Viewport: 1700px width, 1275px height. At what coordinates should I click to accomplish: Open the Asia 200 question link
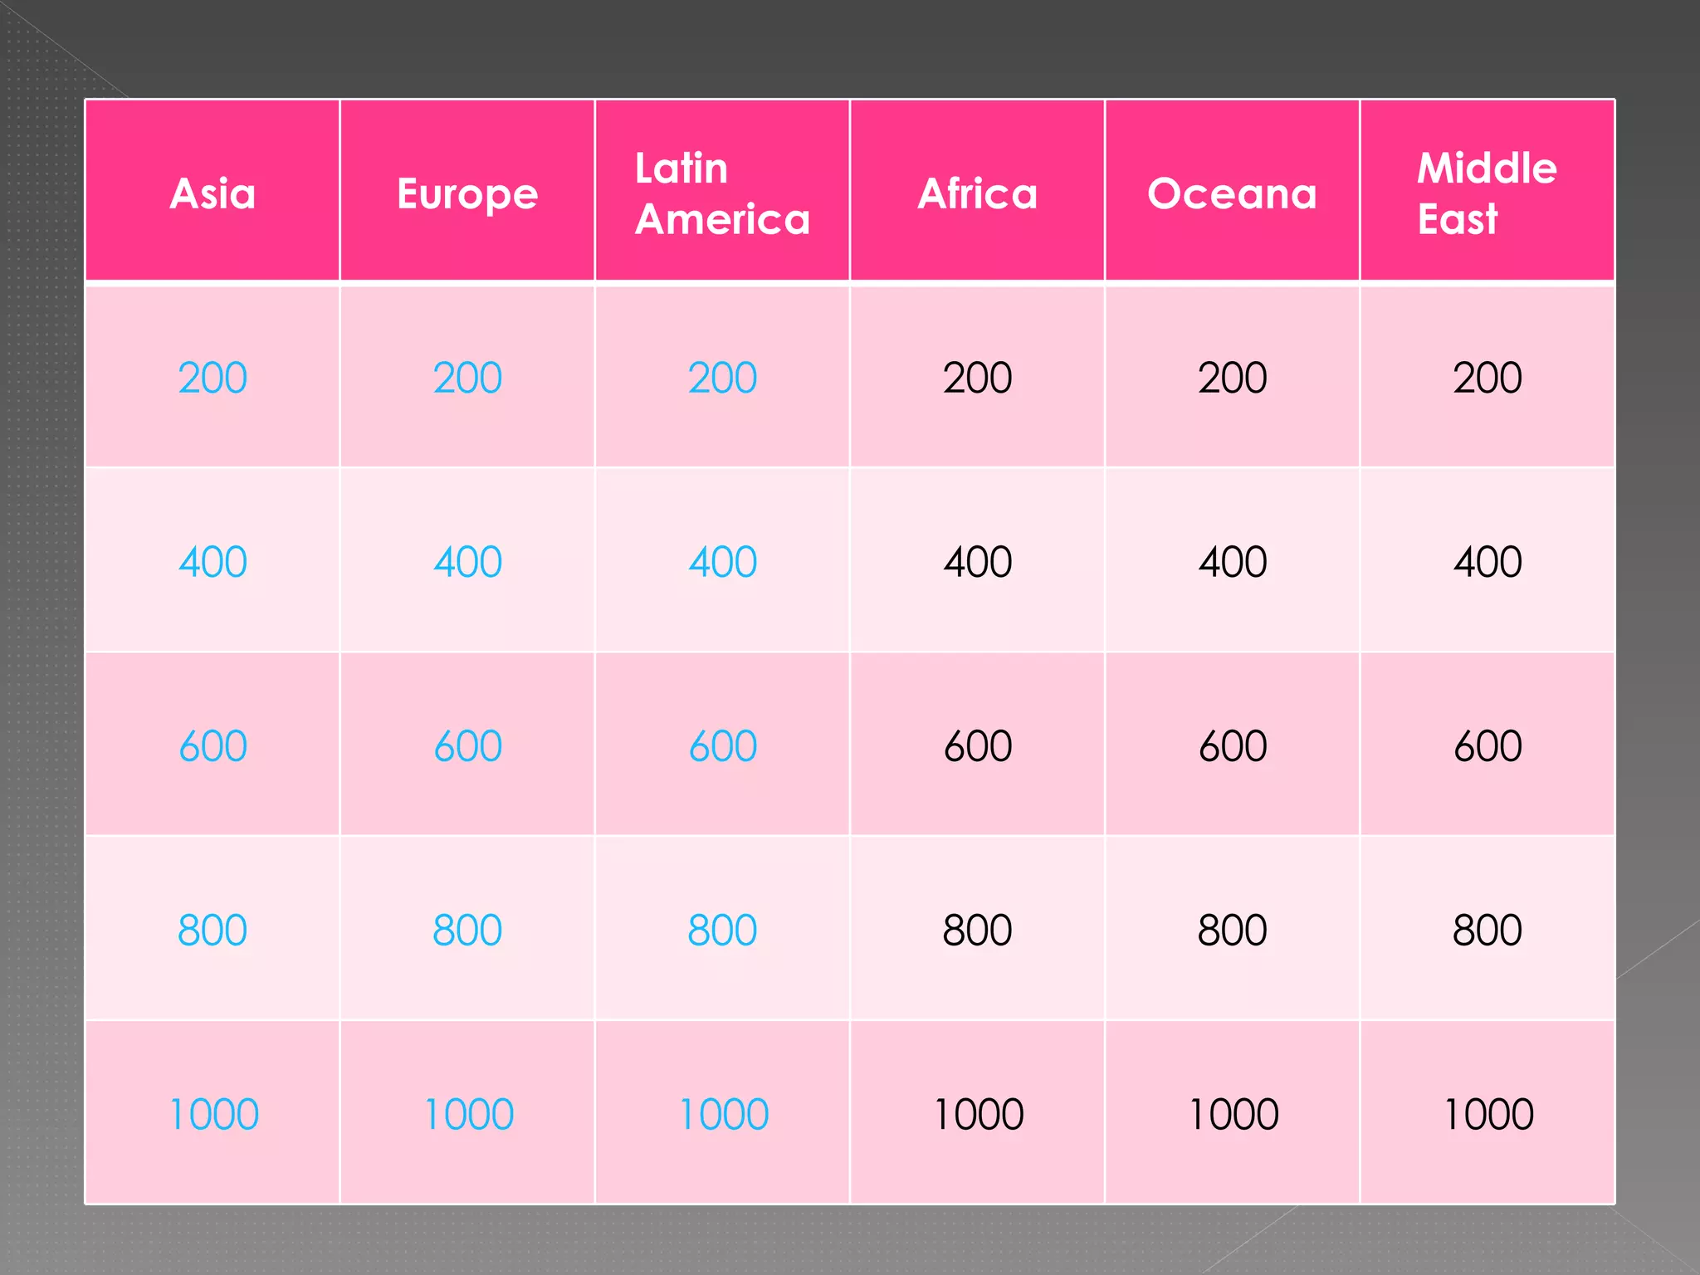(x=212, y=378)
